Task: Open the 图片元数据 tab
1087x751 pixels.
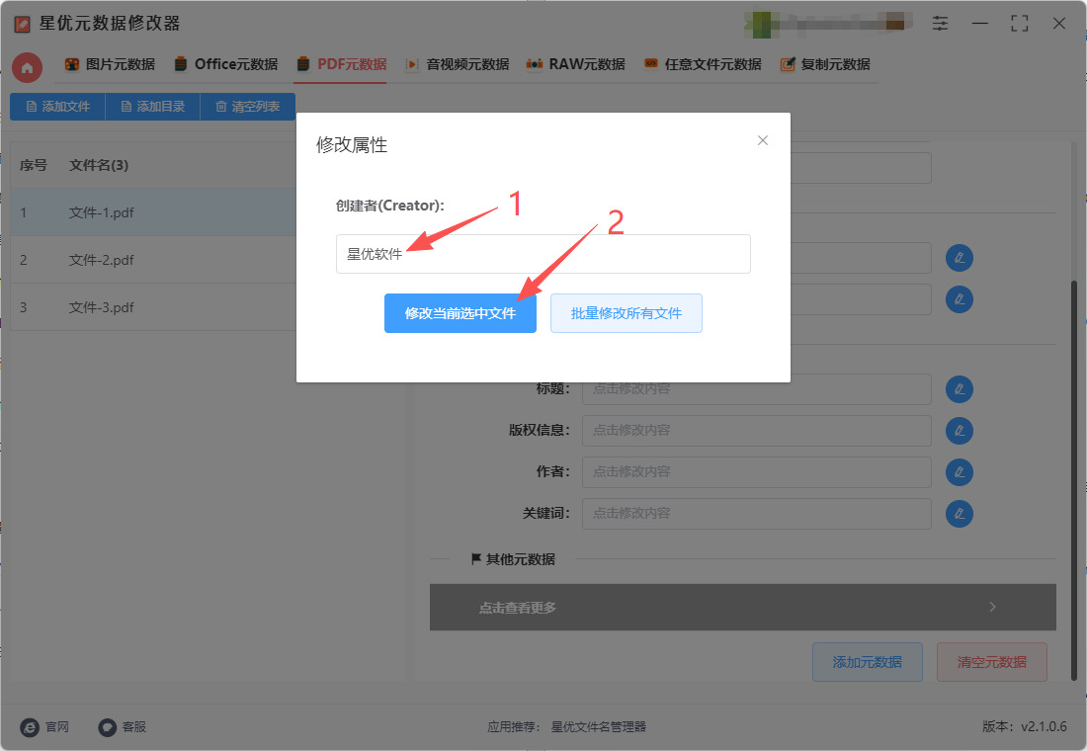Action: click(x=110, y=64)
